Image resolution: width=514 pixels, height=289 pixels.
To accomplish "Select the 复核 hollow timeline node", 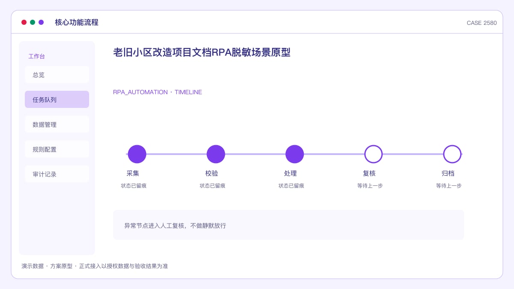I will [x=374, y=154].
